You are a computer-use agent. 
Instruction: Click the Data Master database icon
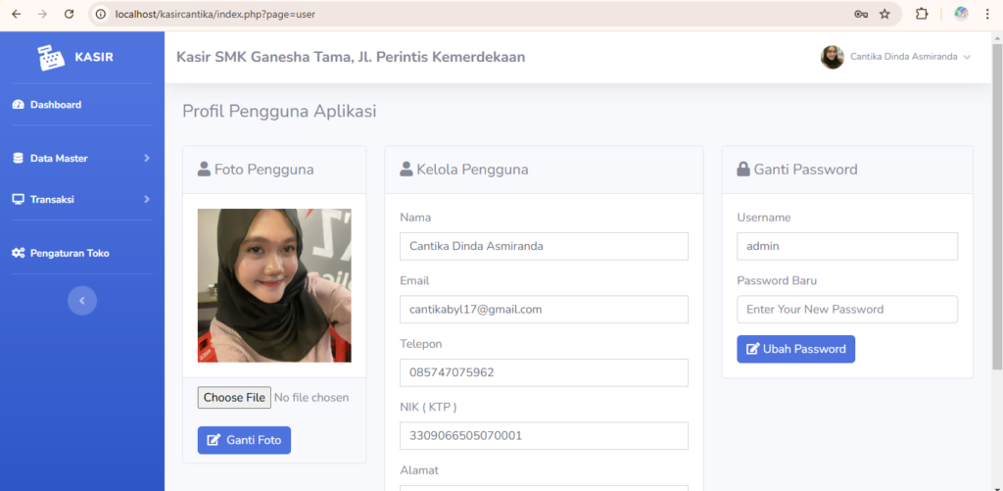point(18,158)
